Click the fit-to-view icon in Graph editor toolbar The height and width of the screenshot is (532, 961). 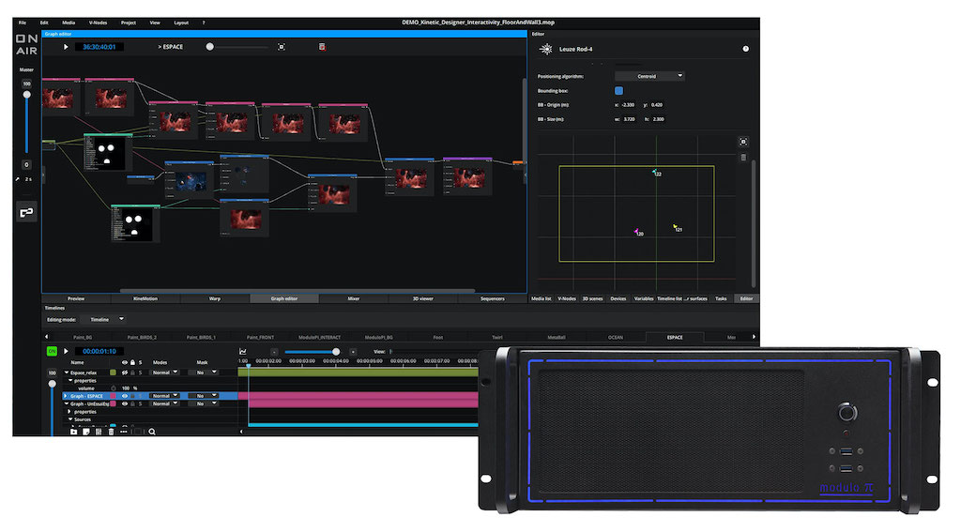pyautogui.click(x=281, y=46)
